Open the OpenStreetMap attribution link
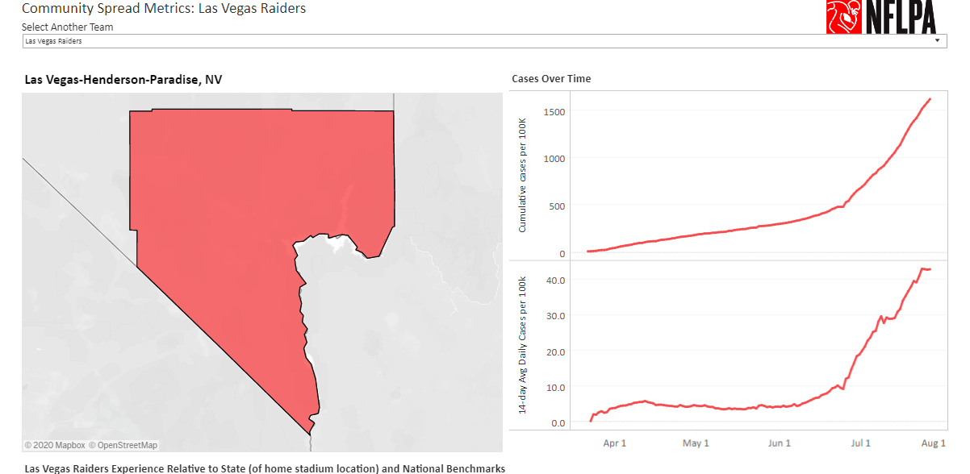The image size is (970, 474). click(x=123, y=445)
